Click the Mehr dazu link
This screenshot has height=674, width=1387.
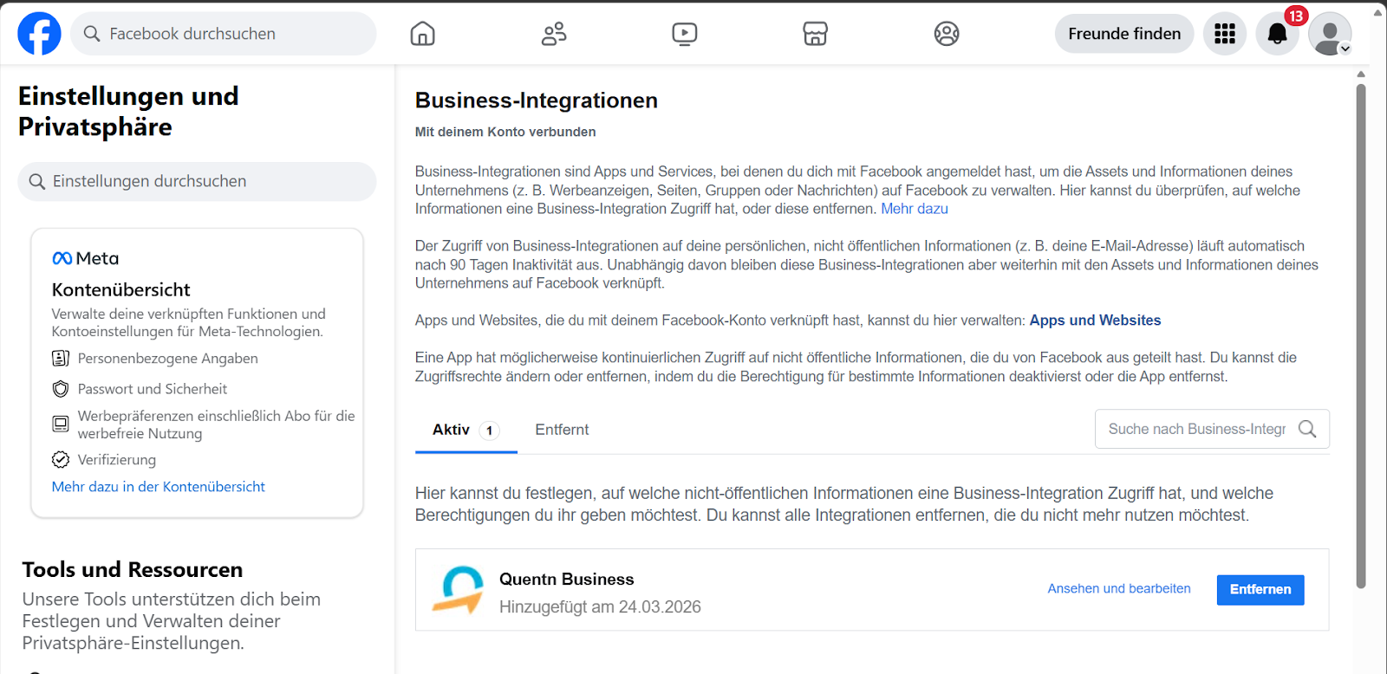pos(915,209)
